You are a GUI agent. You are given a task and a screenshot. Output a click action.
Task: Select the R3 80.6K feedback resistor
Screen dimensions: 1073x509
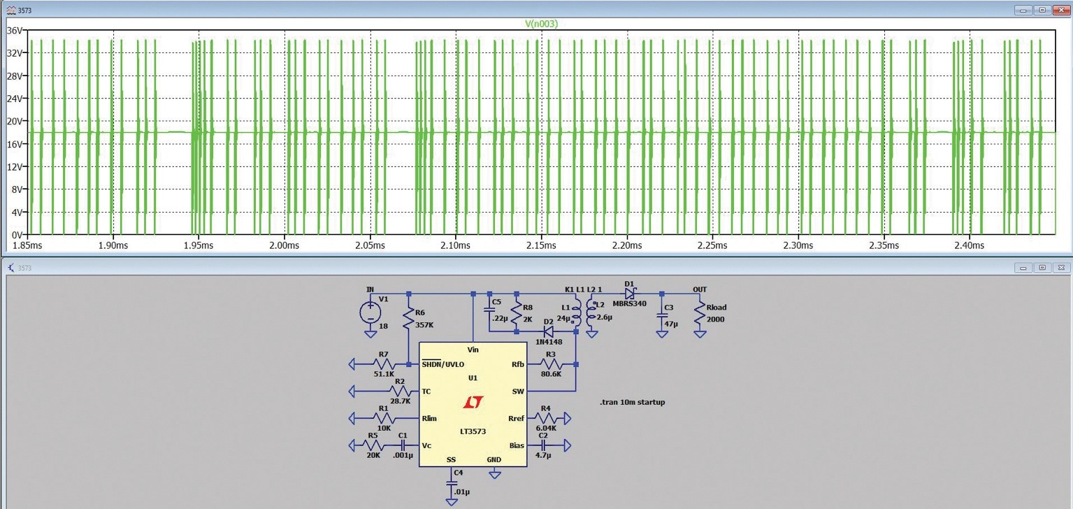tap(550, 364)
